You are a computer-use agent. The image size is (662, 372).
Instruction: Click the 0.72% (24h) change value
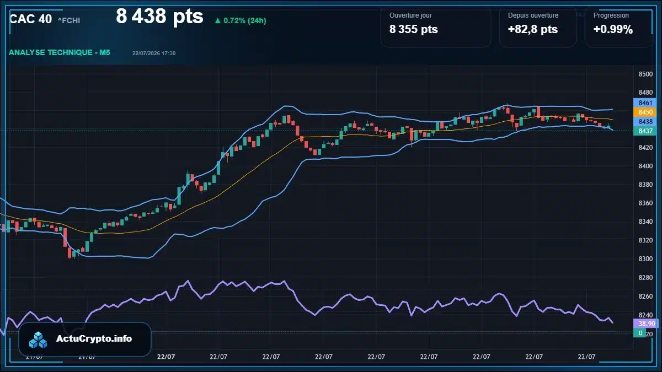(245, 21)
